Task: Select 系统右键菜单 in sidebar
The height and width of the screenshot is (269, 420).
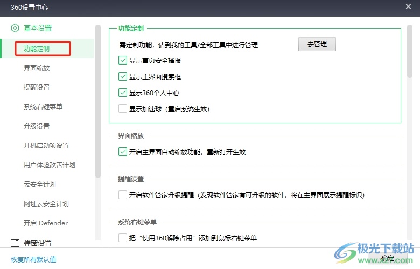Action: coord(43,107)
